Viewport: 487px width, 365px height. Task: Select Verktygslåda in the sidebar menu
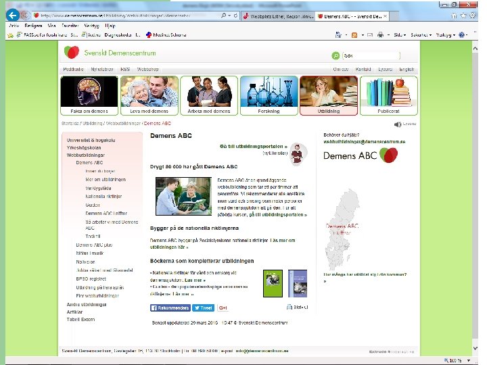coord(98,188)
